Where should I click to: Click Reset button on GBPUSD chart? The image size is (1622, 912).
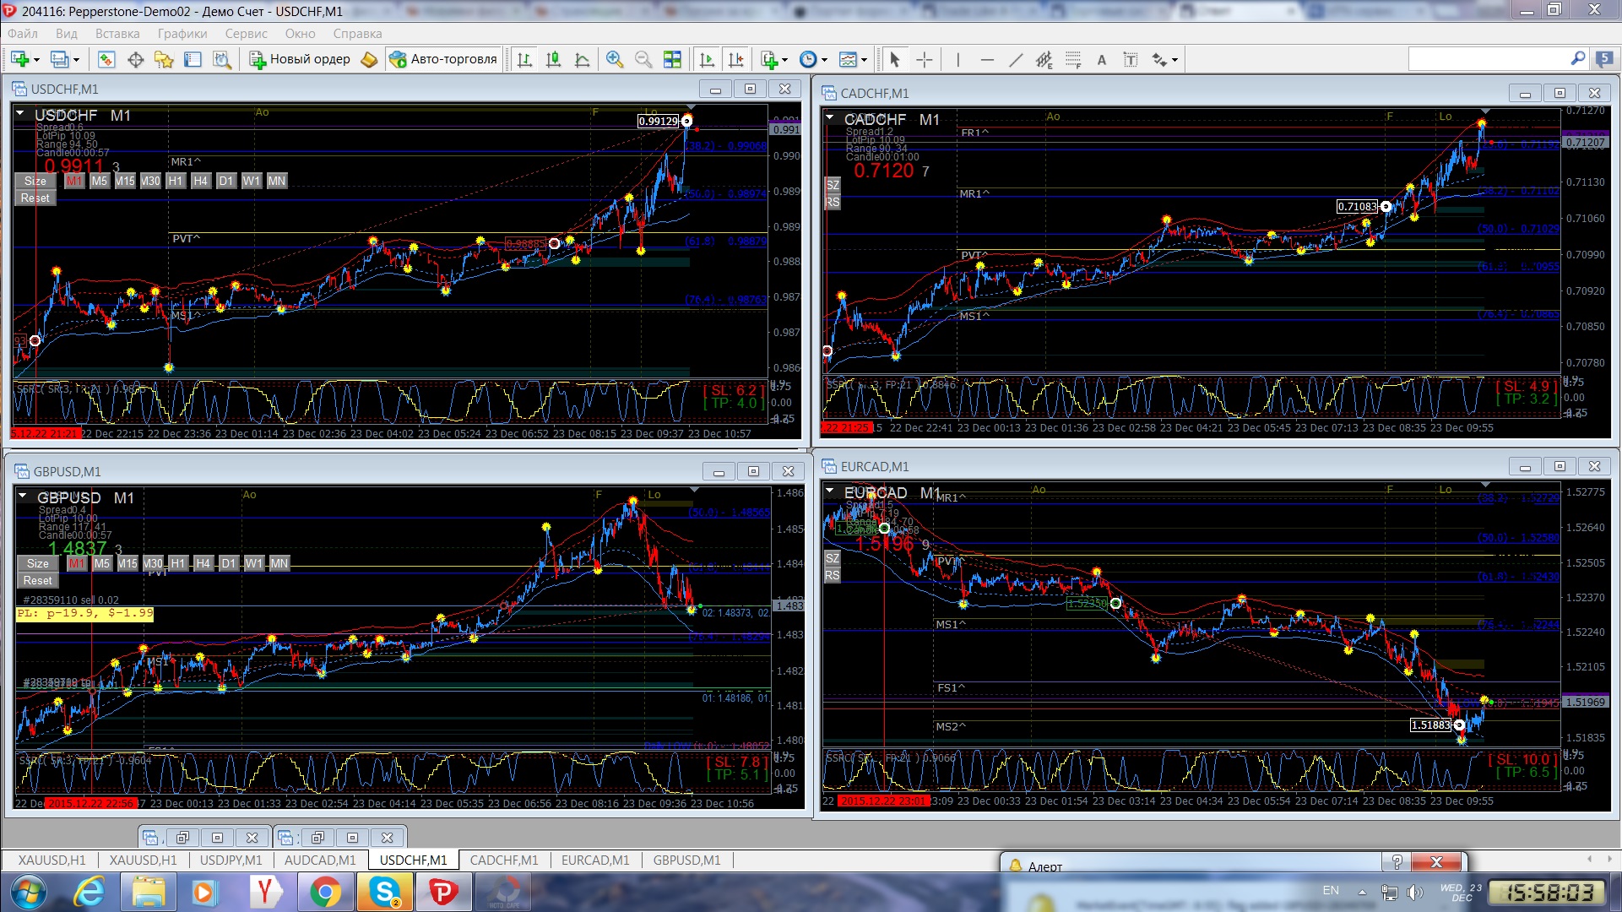(38, 580)
